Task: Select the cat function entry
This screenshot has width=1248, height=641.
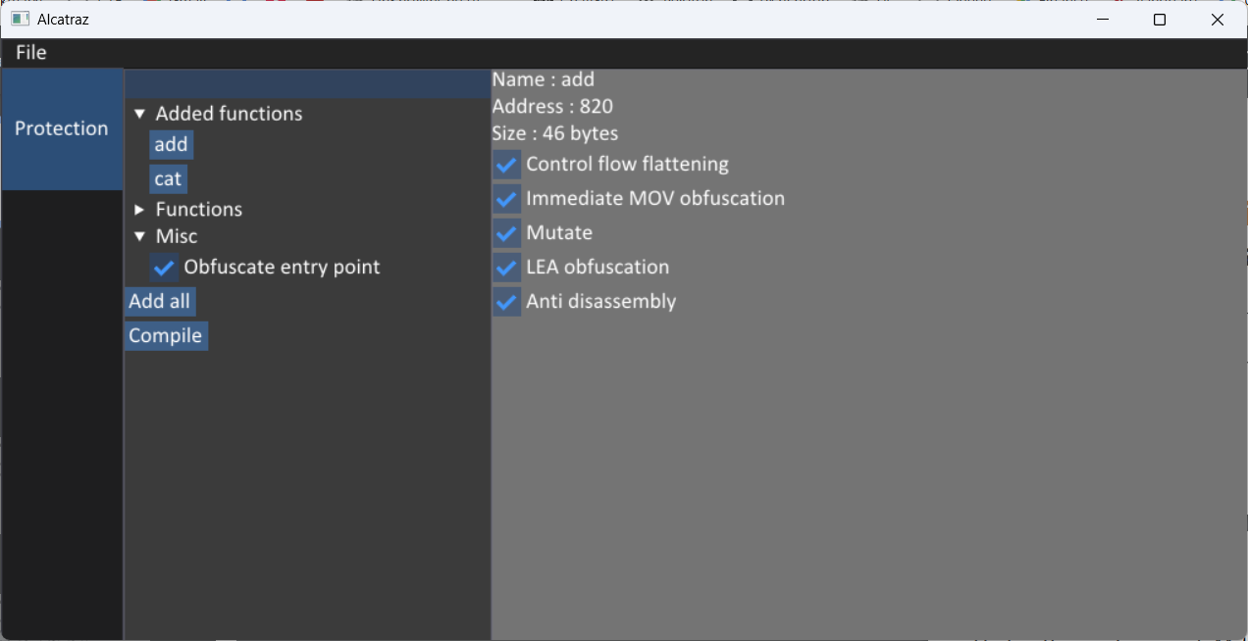Action: pyautogui.click(x=168, y=179)
